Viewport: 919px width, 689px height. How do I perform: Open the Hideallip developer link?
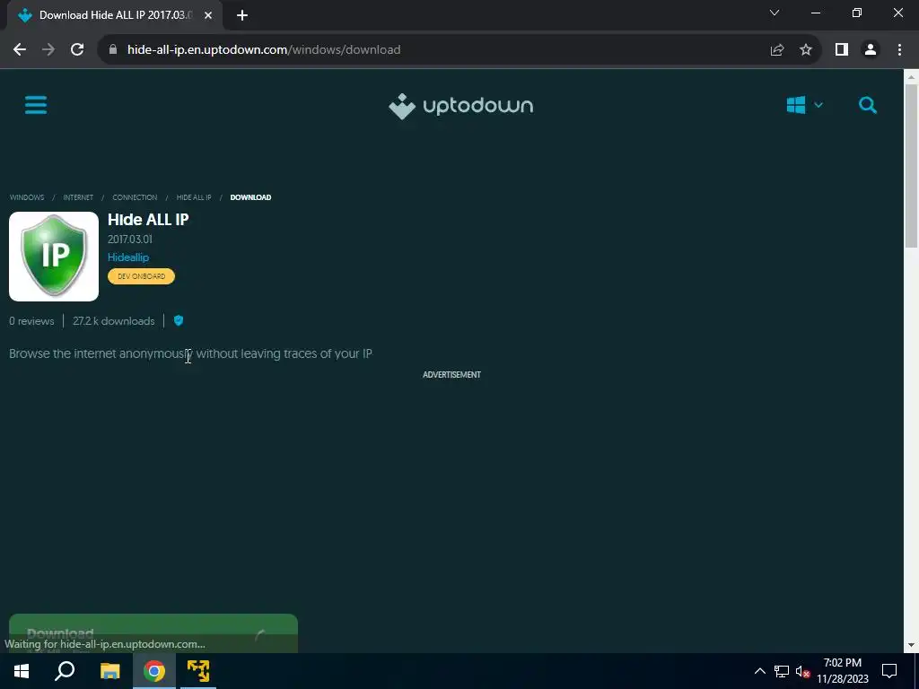pyautogui.click(x=128, y=257)
